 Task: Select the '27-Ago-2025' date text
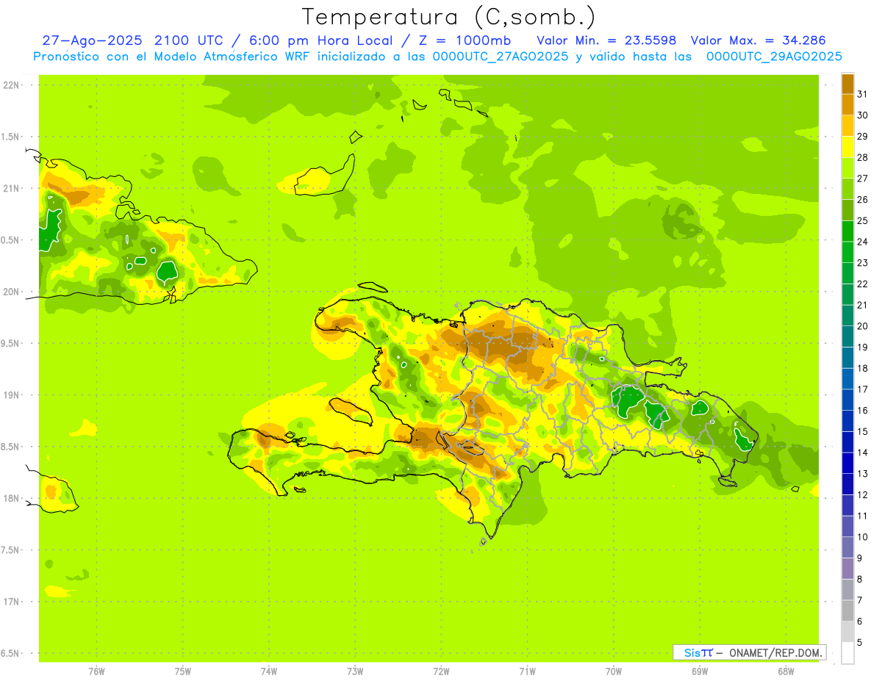pyautogui.click(x=92, y=40)
